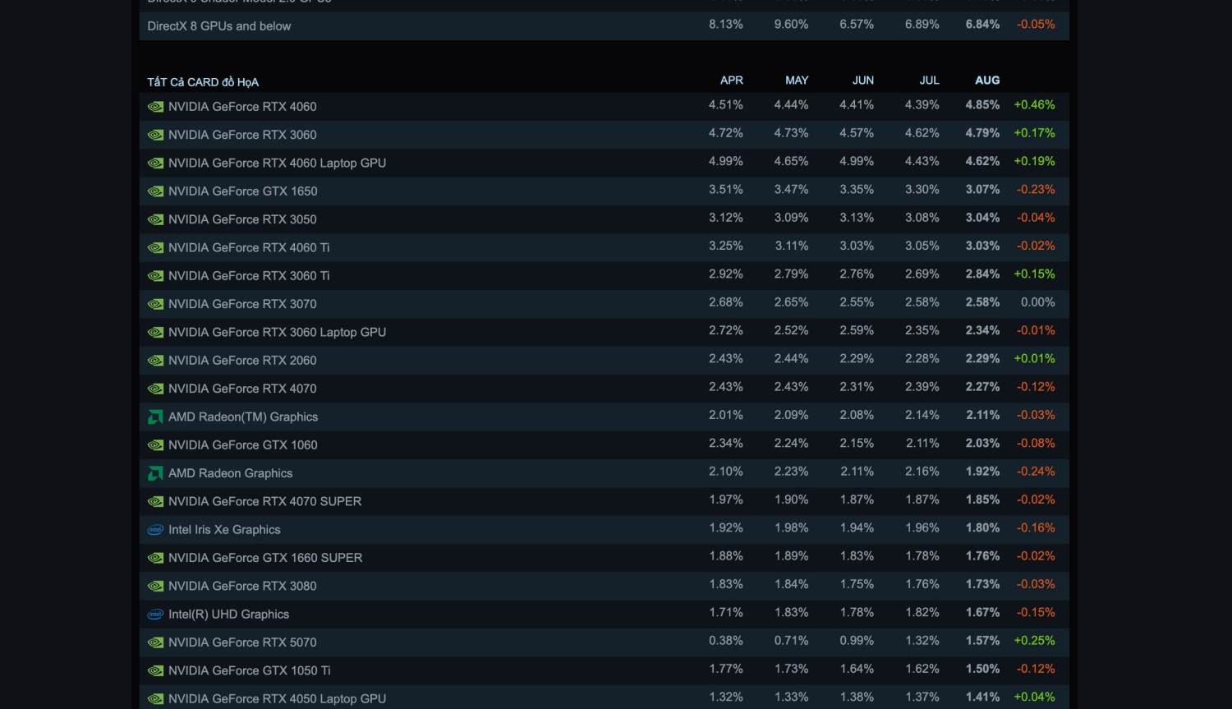Click the Intel logo beside Iris Xe Graphics
Viewport: 1232px width, 709px height.
click(x=155, y=530)
